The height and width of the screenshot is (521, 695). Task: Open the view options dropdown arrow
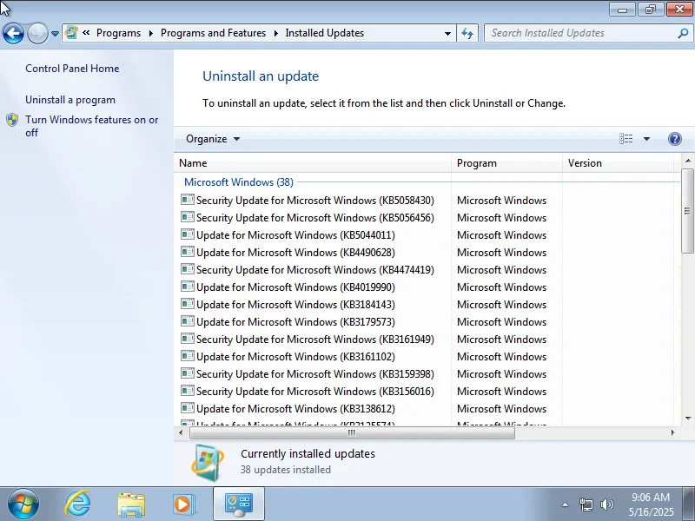point(646,139)
